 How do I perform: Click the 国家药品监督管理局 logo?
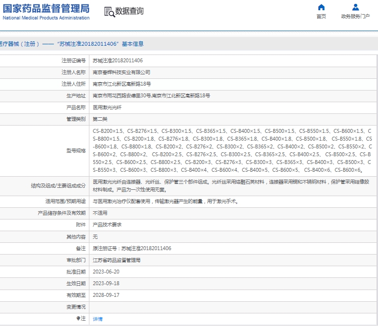(x=46, y=9)
